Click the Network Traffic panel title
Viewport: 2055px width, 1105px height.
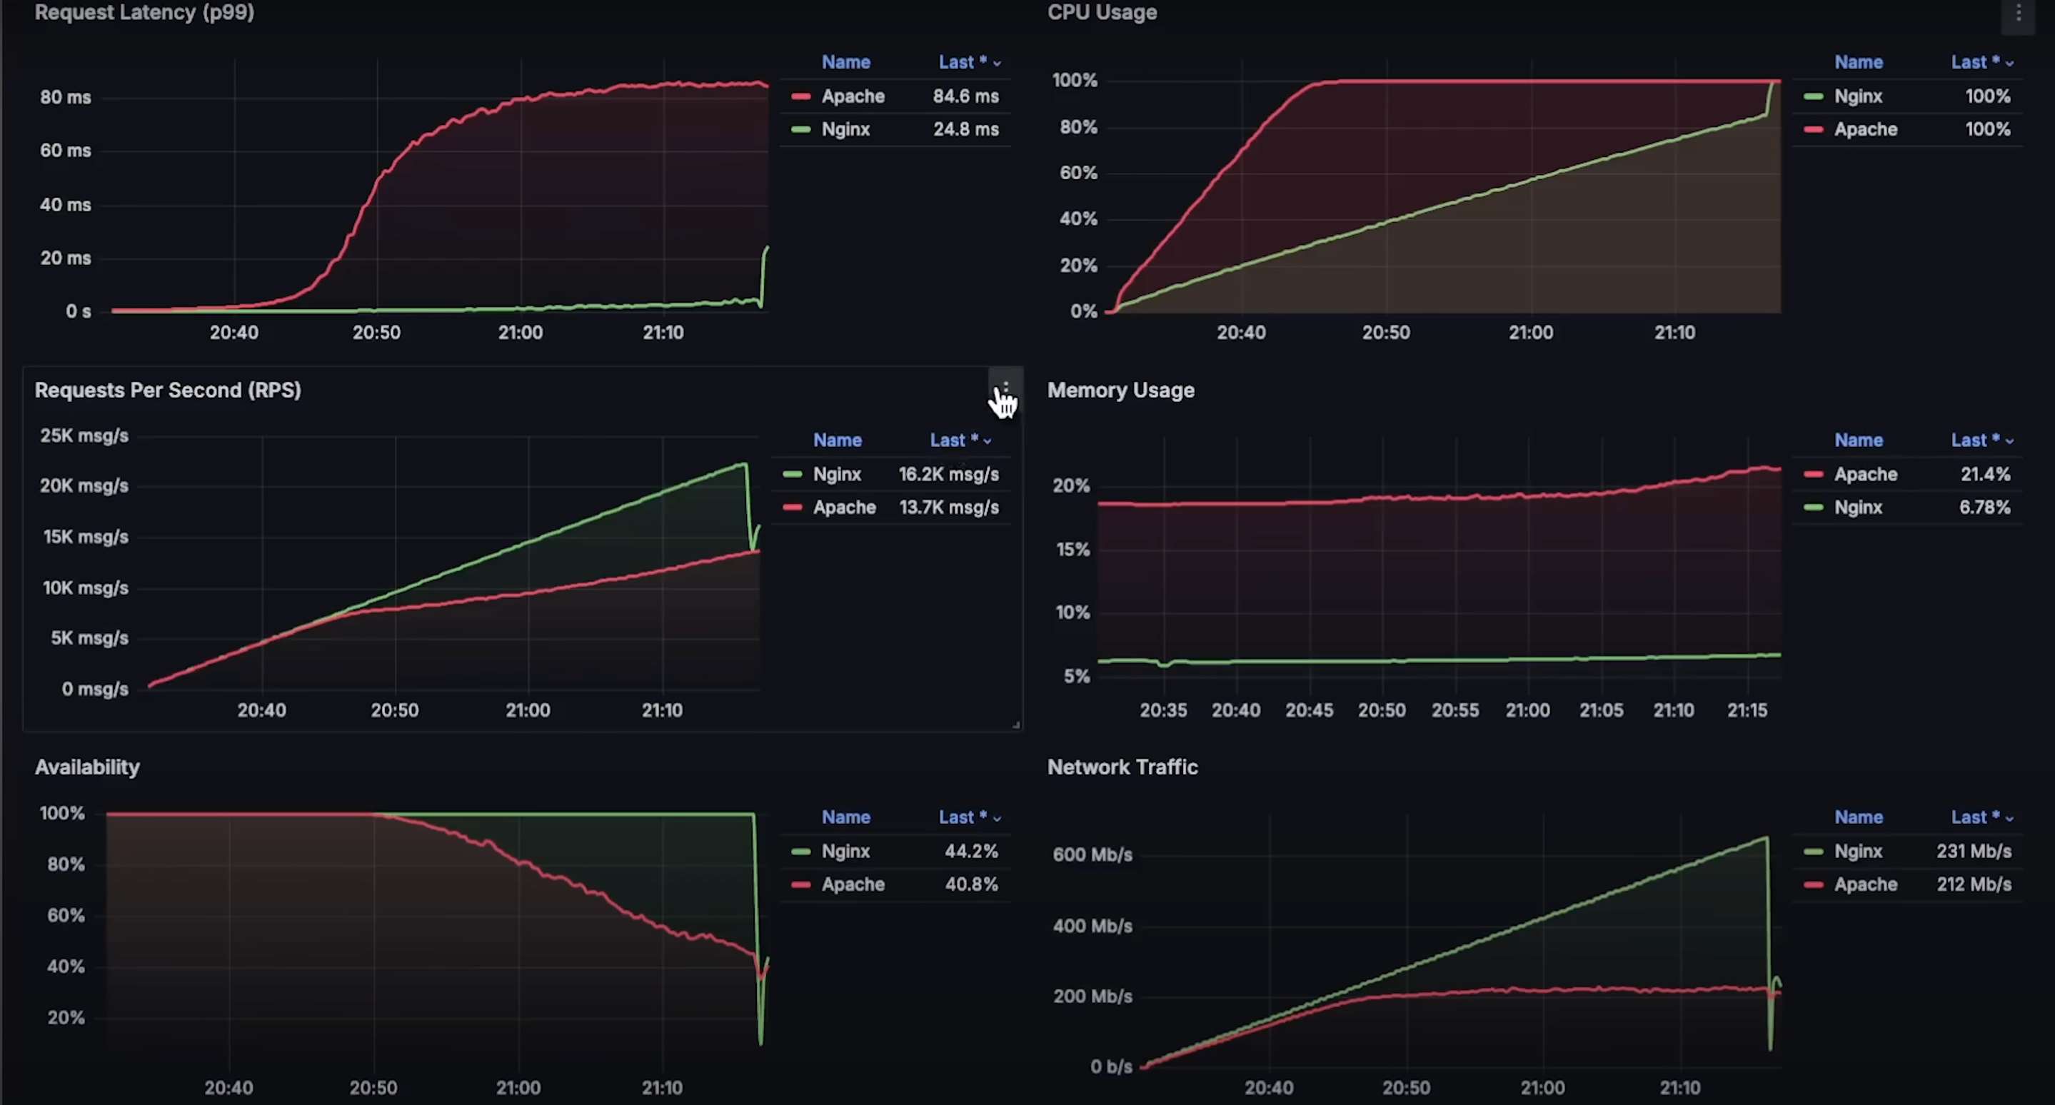1122,767
